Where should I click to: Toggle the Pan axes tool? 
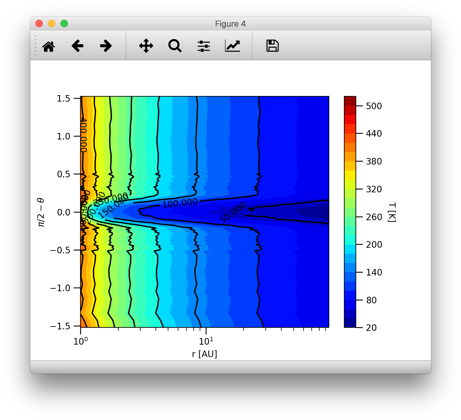(x=146, y=46)
